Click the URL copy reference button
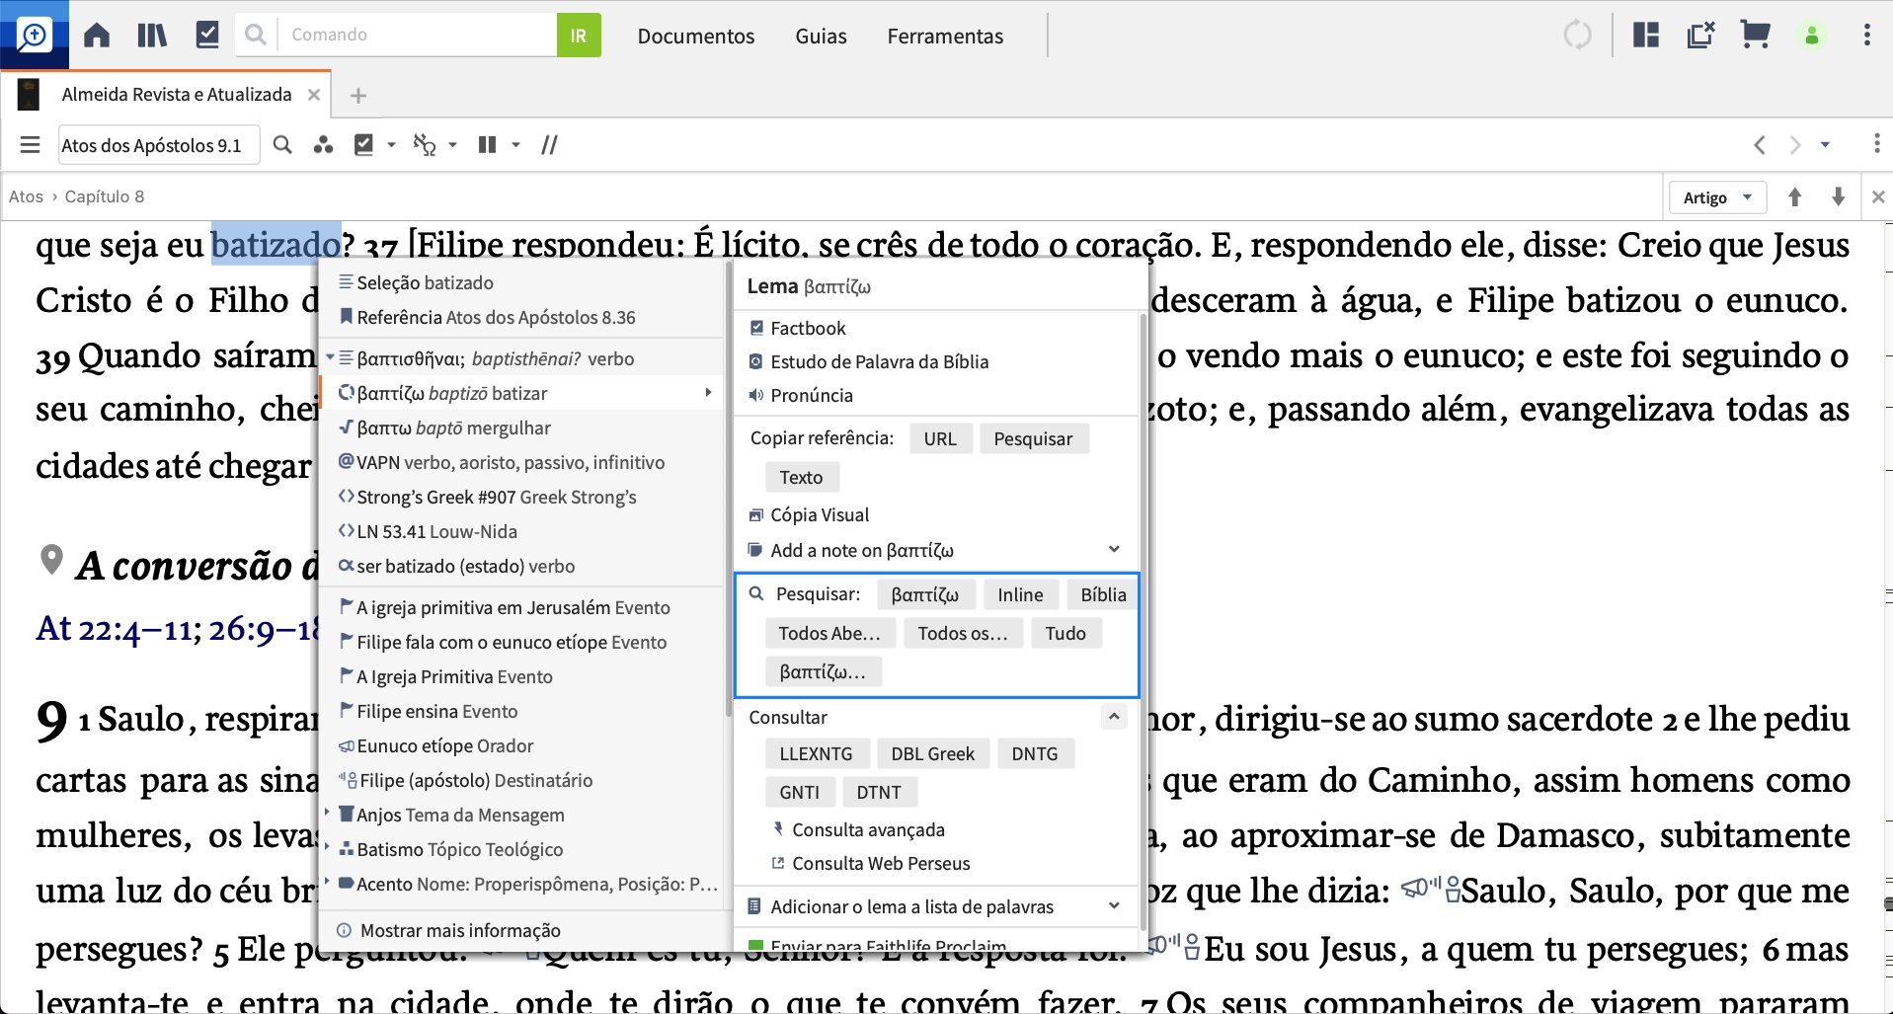This screenshot has width=1893, height=1014. click(940, 438)
